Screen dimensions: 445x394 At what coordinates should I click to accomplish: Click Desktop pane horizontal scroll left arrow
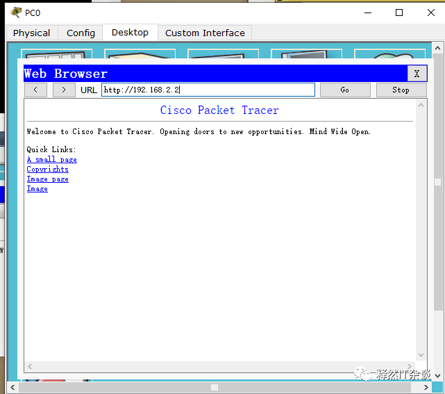coord(12,388)
